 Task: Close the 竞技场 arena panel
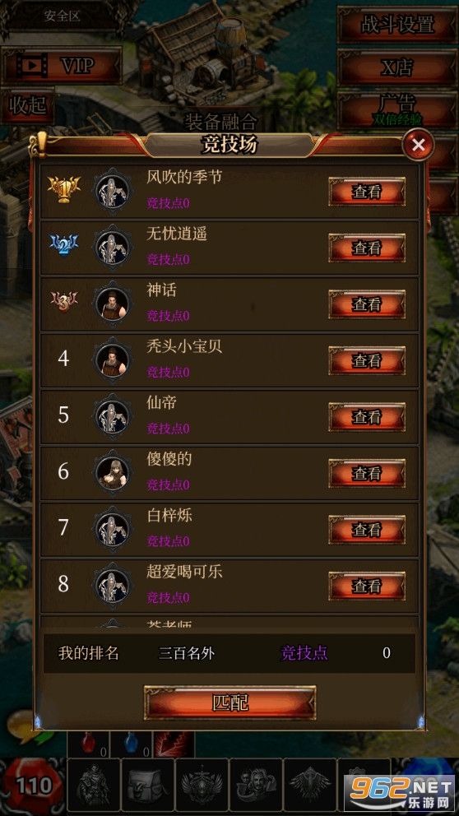pyautogui.click(x=418, y=146)
